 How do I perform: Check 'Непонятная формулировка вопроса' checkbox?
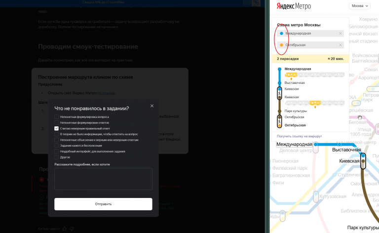57,116
